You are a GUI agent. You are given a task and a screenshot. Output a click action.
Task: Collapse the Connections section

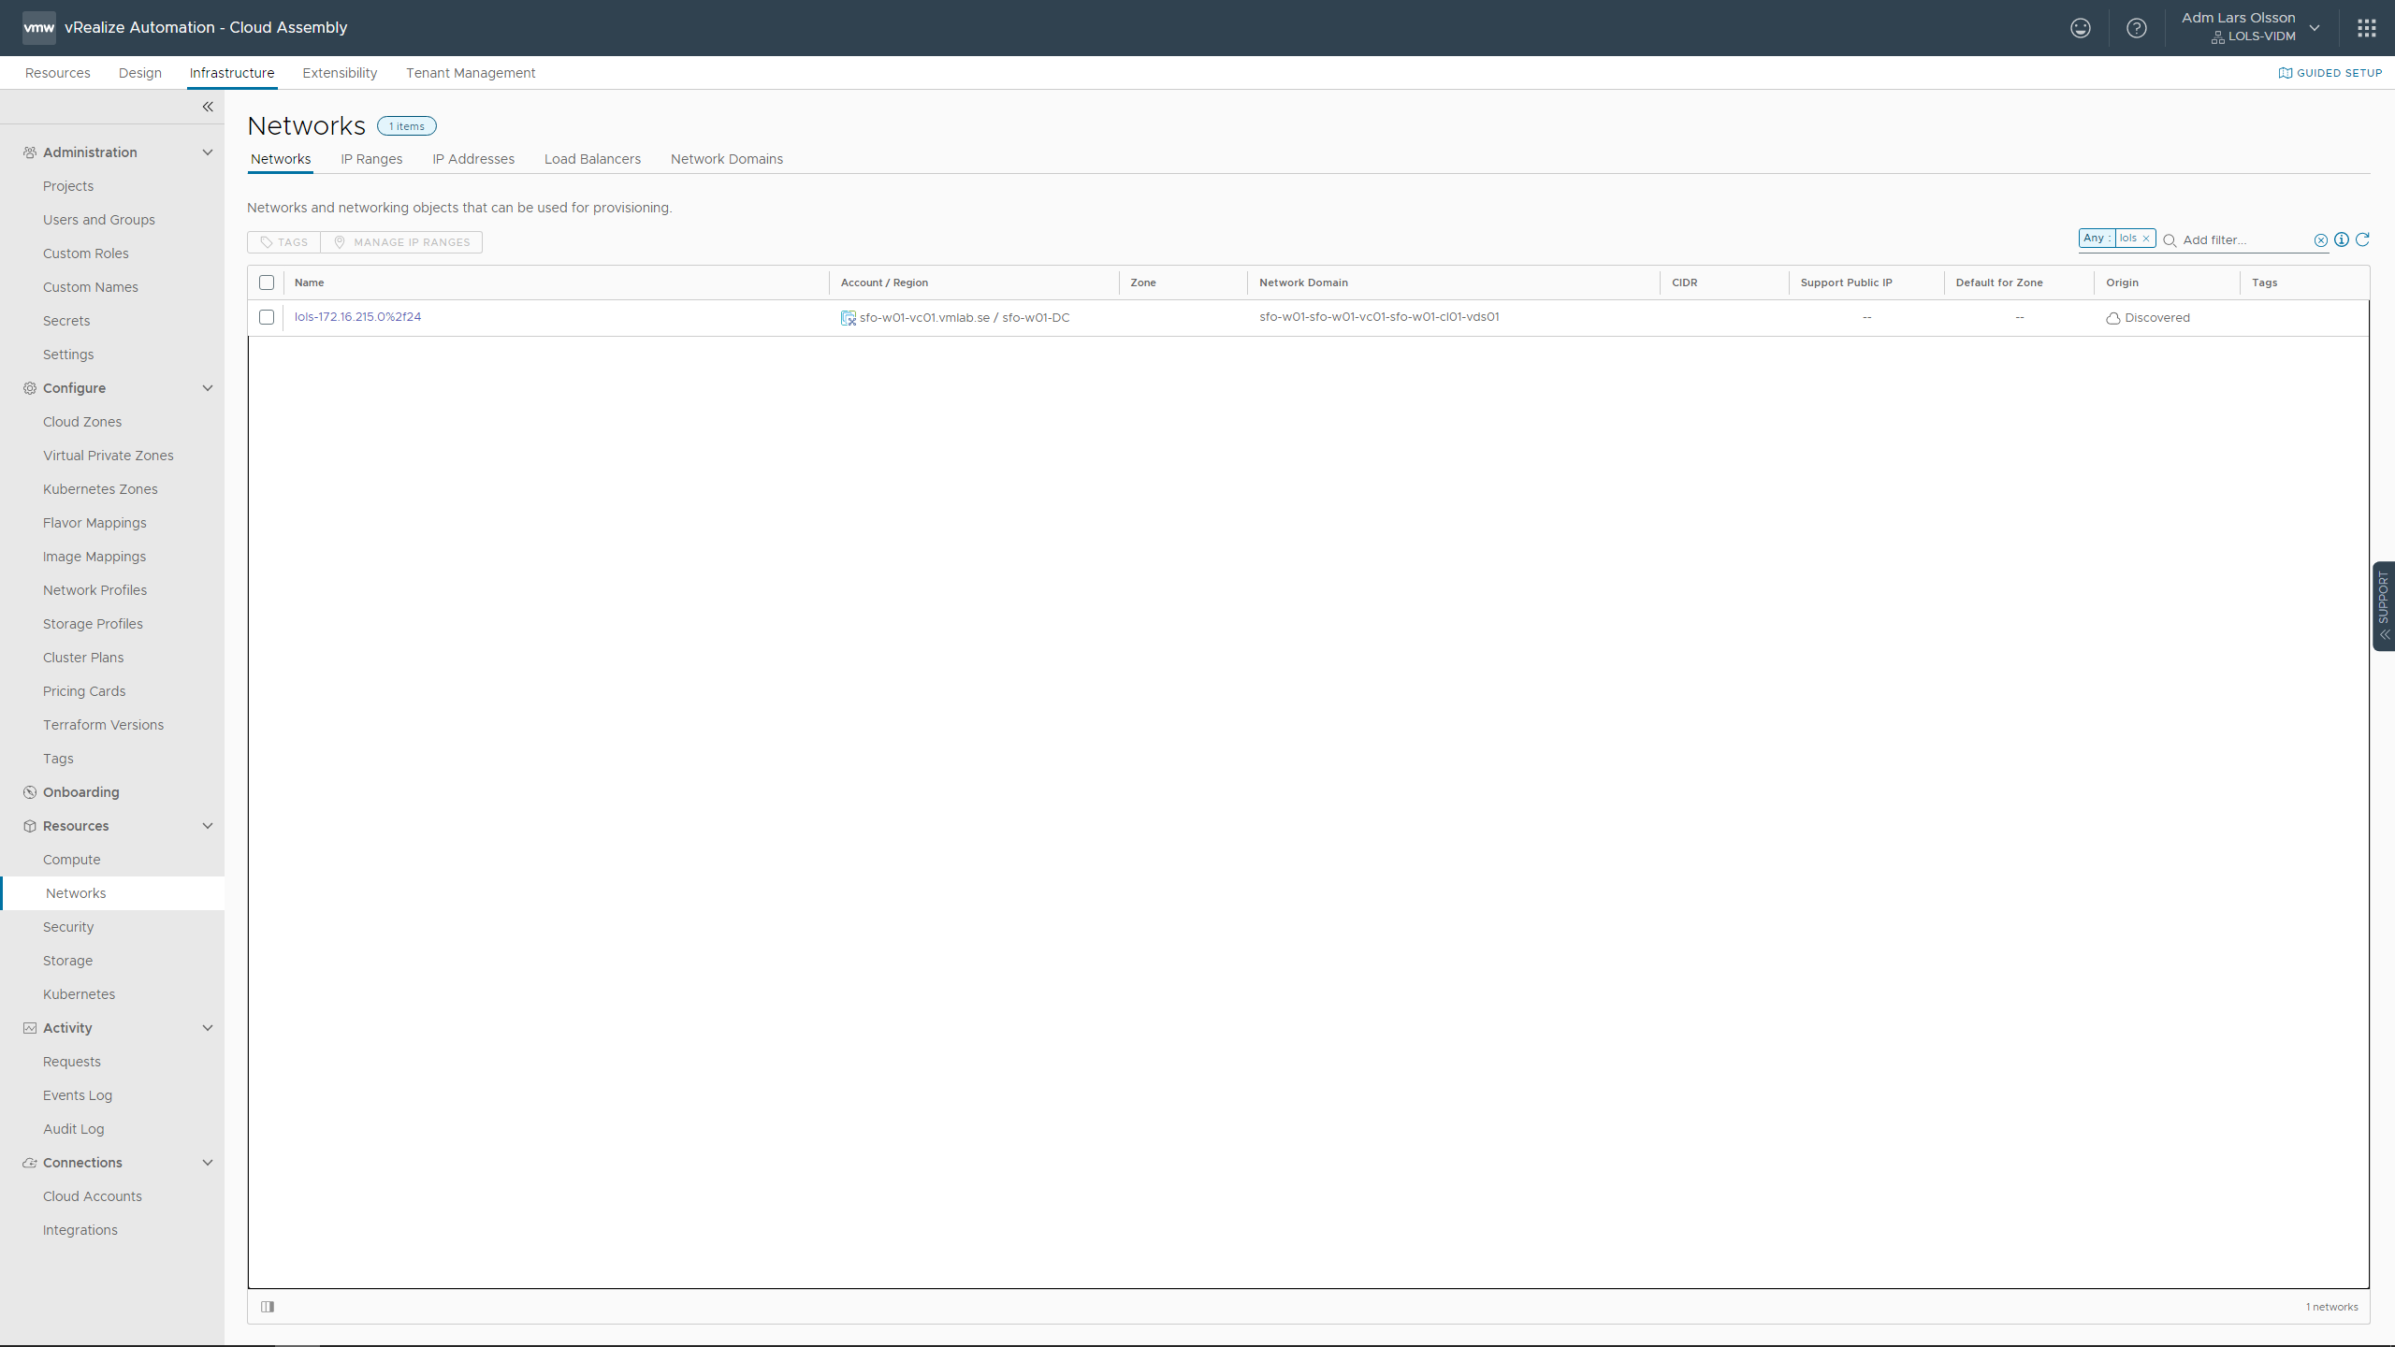(x=208, y=1163)
